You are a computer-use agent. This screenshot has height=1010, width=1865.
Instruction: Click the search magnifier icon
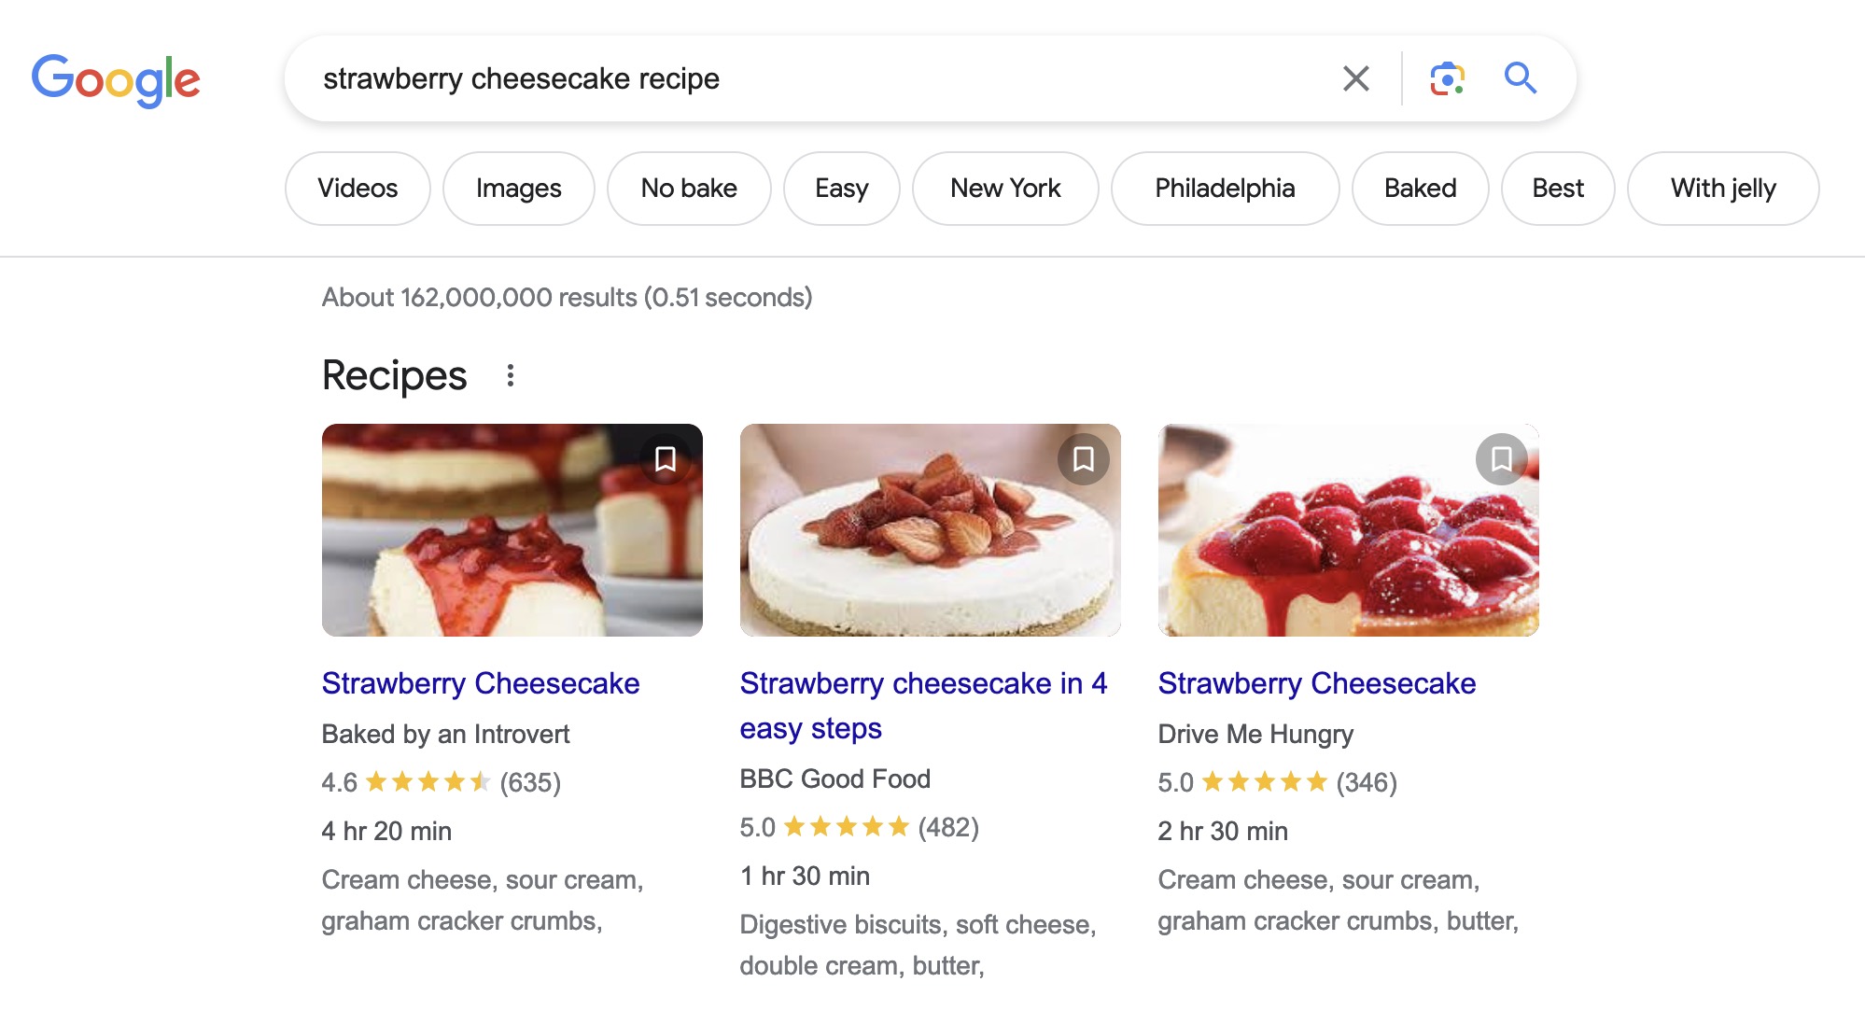tap(1520, 78)
